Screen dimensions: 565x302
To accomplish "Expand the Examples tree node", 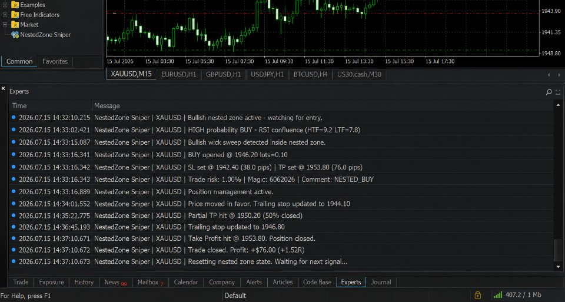I will (x=5, y=5).
